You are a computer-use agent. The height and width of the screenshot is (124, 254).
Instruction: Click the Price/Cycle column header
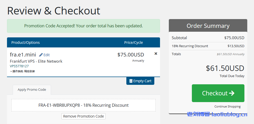[133, 43]
